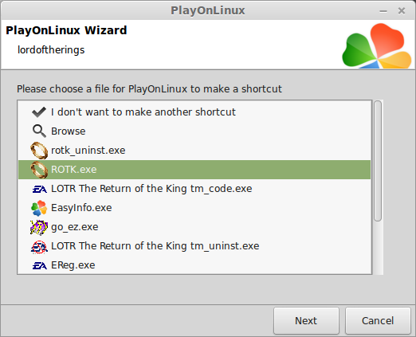Click the Cancel button
Screen dimensions: 416x337
point(378,320)
